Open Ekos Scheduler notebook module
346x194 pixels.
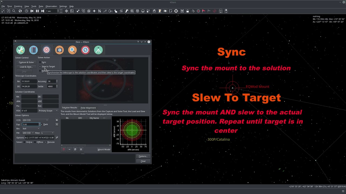pos(34,50)
